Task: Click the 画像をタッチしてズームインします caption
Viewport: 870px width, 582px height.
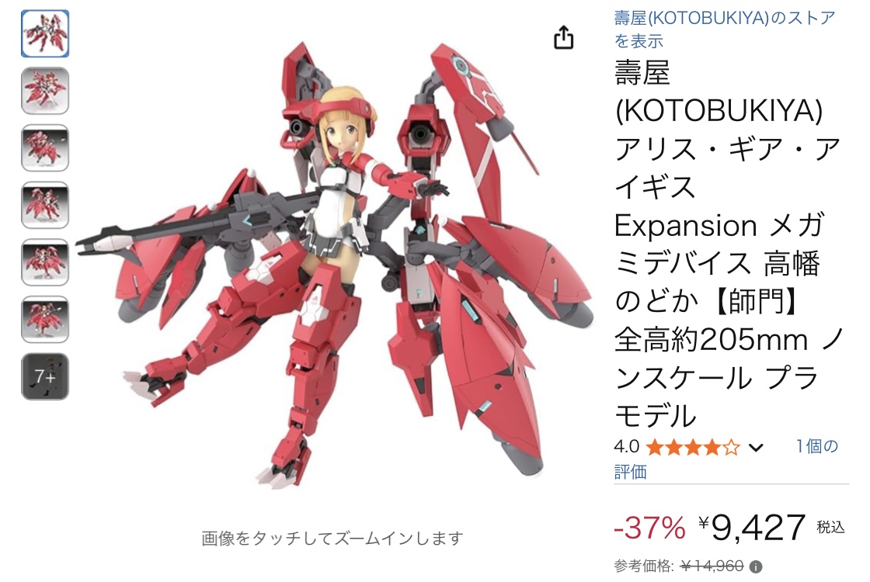Action: click(x=332, y=539)
